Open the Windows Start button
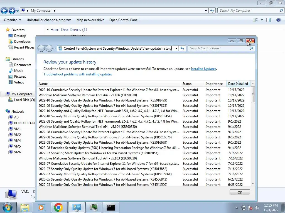Screen dimensions: 285x213 pos(7,207)
